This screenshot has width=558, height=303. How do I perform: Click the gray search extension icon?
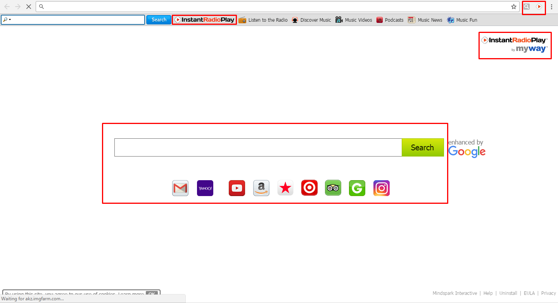pyautogui.click(x=527, y=7)
